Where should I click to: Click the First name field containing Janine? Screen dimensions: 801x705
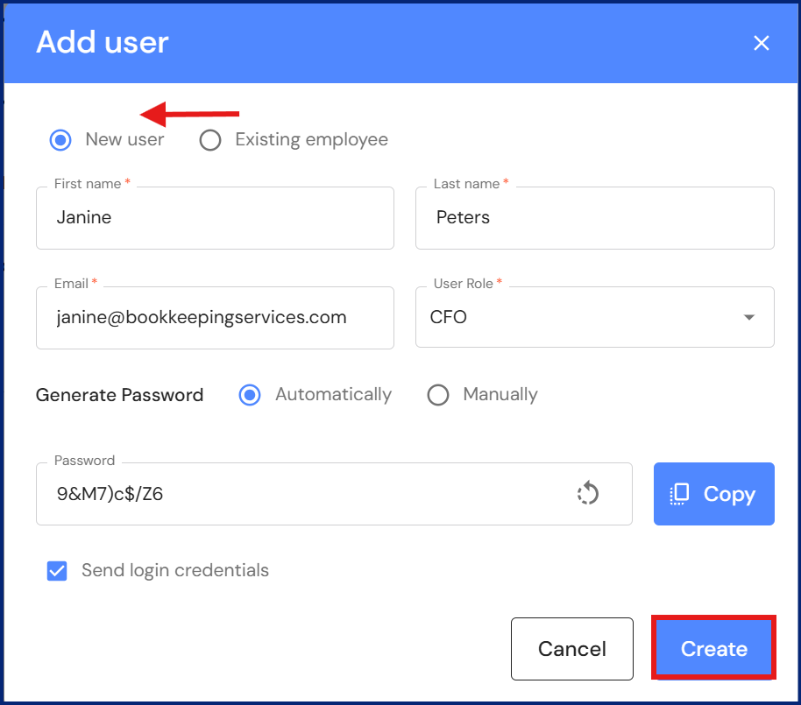(x=215, y=218)
